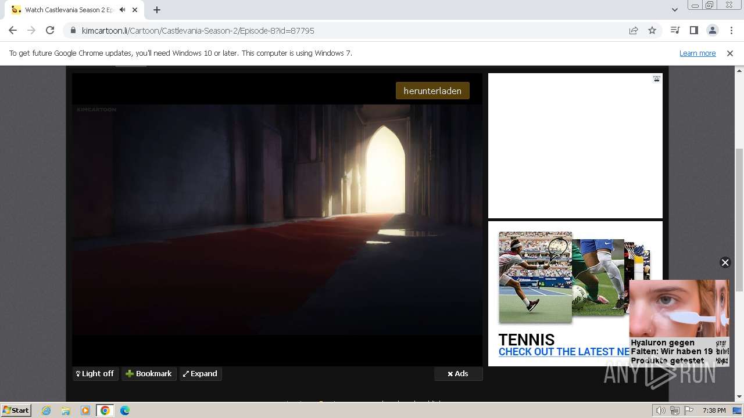Dismiss the Chrome update notification bar

(730, 53)
